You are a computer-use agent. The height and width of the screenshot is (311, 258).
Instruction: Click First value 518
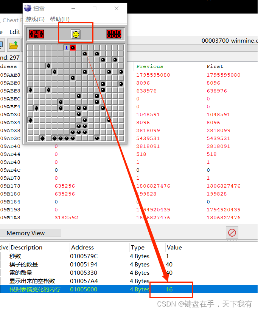tap(211, 154)
